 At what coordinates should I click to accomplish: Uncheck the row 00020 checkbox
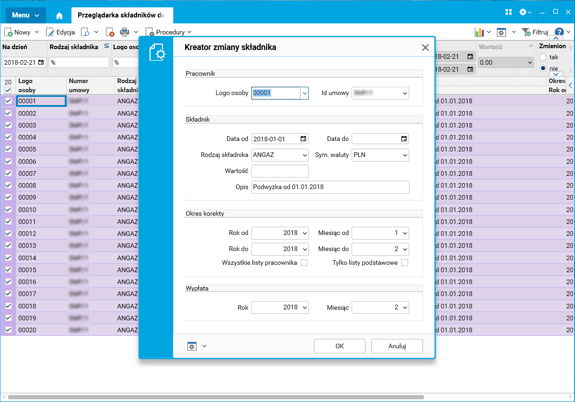8,329
